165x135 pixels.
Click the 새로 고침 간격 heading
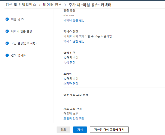[73, 109]
